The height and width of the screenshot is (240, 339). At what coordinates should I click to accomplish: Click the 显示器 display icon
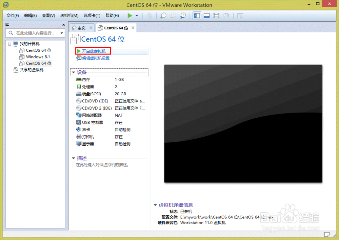[x=79, y=144]
